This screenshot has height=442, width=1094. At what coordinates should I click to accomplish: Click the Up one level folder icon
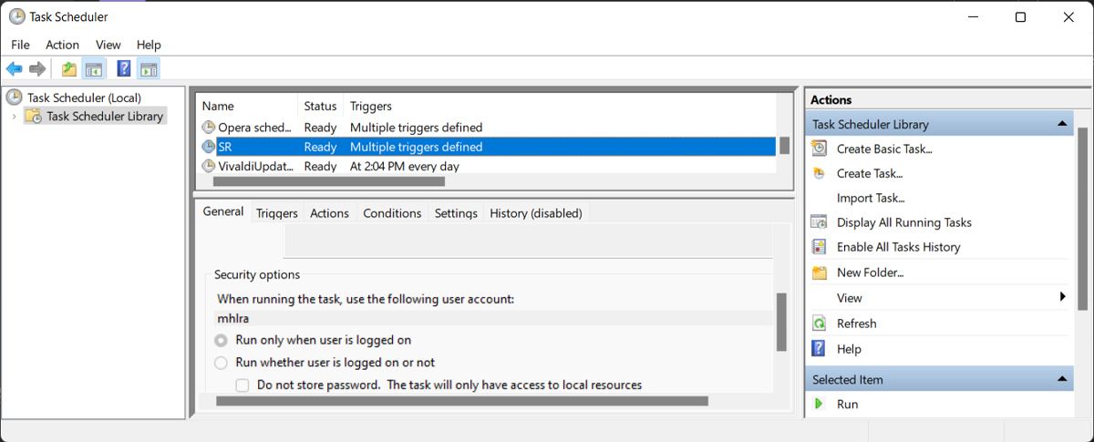point(69,68)
